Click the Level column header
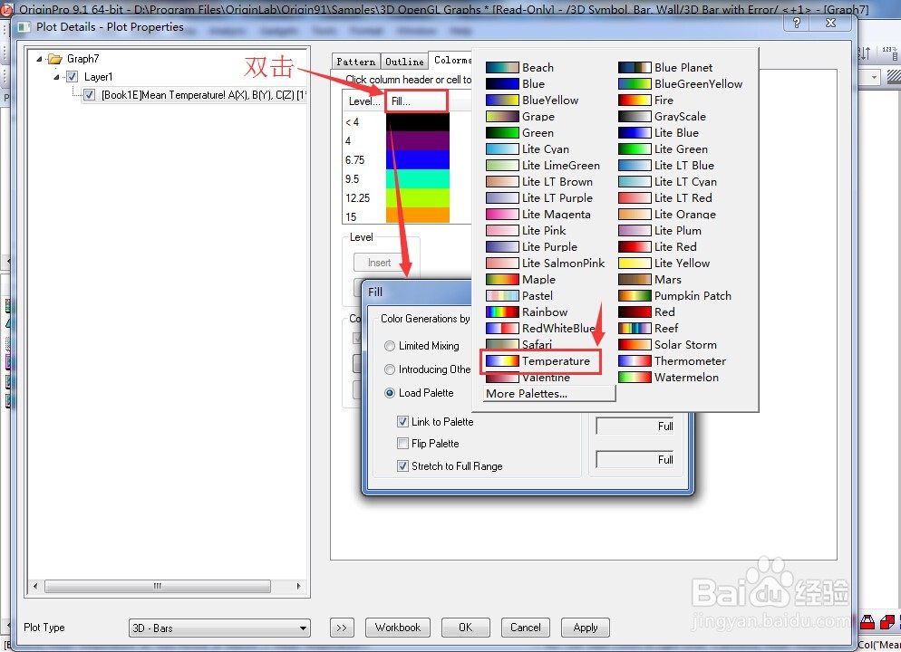Screen dimensions: 901x652 coord(364,101)
